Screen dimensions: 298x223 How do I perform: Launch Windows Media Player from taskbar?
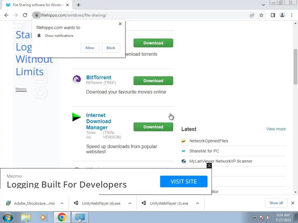(43, 217)
